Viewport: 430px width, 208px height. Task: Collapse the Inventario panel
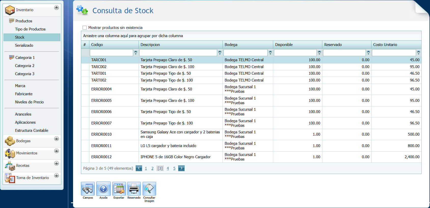coord(57,8)
